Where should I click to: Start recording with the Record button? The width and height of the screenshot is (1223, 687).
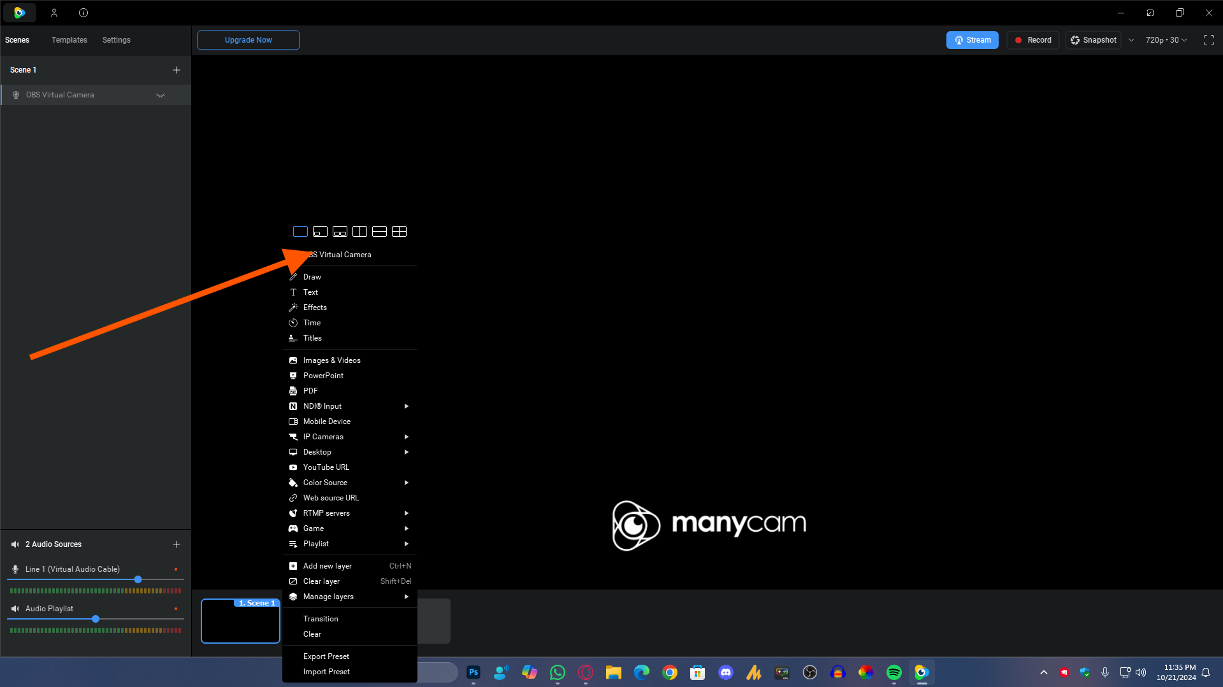coord(1033,40)
